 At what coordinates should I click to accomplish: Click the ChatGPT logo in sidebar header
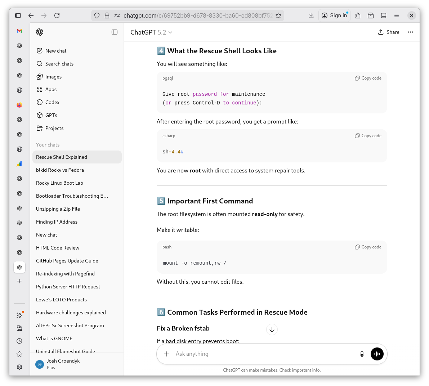tap(40, 32)
